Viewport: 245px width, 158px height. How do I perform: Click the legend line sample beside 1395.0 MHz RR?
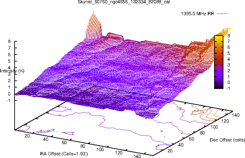(x=224, y=14)
